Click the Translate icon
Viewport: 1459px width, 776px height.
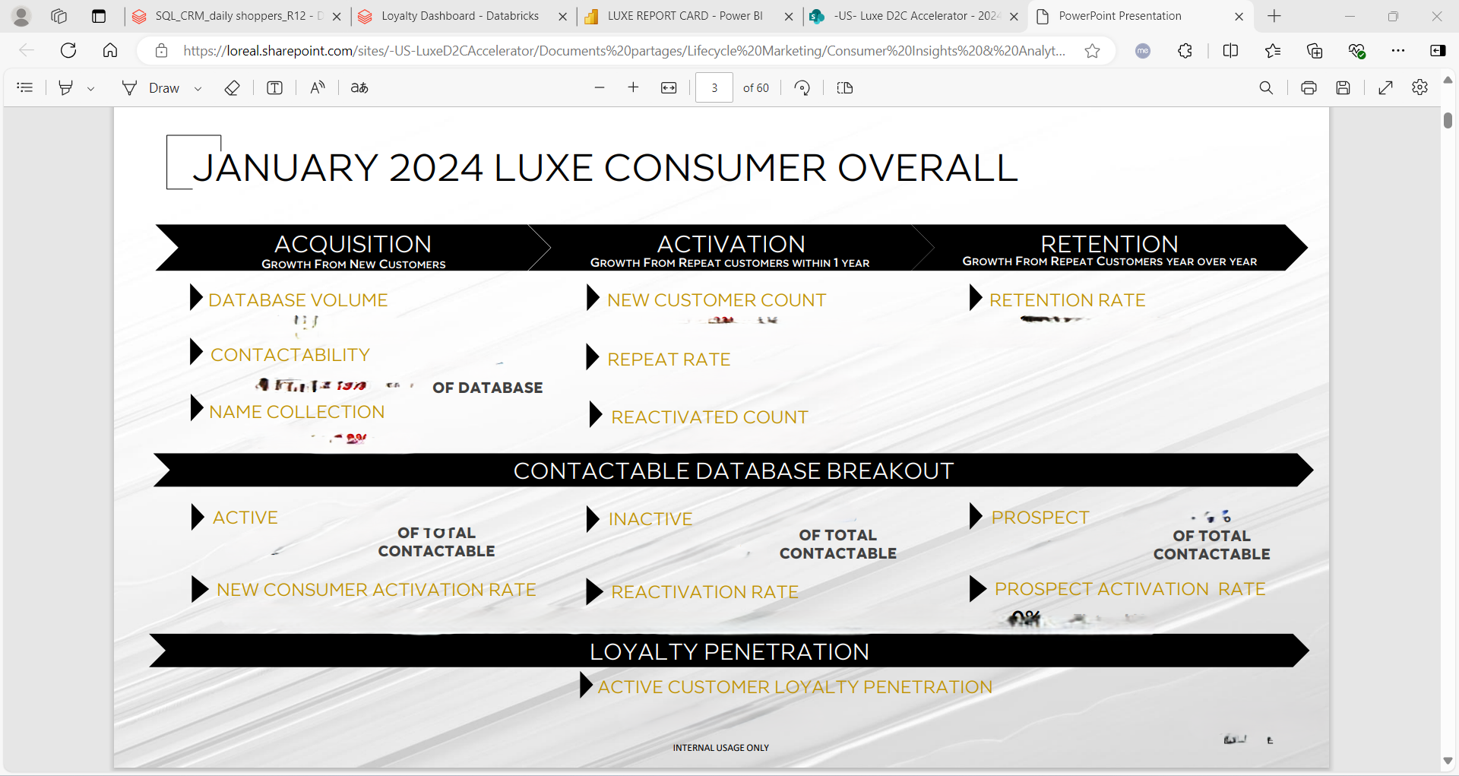click(359, 88)
